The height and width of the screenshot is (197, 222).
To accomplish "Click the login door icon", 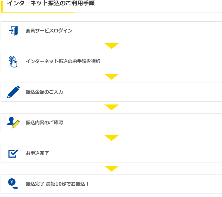I will tap(13, 31).
